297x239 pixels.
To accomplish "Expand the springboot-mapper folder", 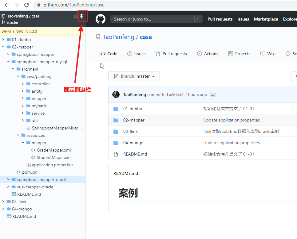I will click(8, 54).
